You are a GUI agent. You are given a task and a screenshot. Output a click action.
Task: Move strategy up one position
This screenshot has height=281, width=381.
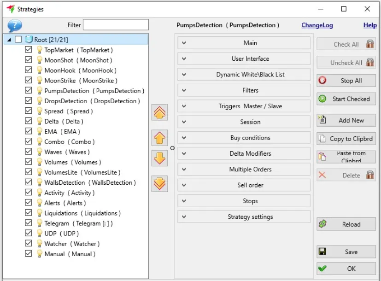point(159,138)
